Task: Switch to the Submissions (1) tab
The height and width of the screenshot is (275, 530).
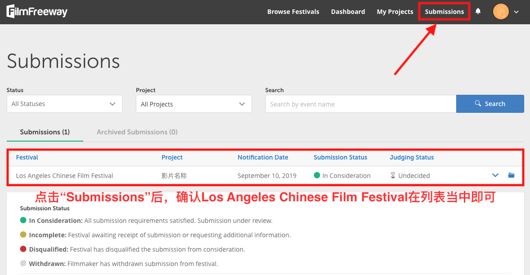Action: click(45, 132)
